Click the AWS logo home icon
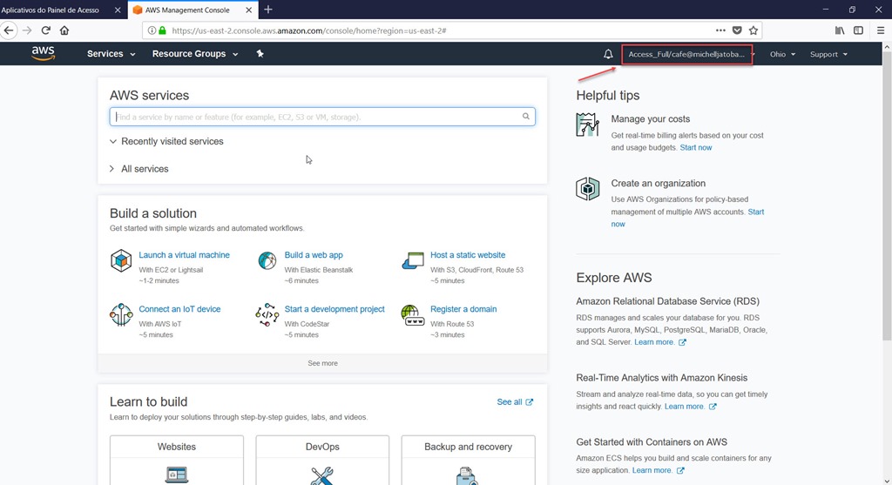Viewport: 892px width, 485px height. (44, 53)
